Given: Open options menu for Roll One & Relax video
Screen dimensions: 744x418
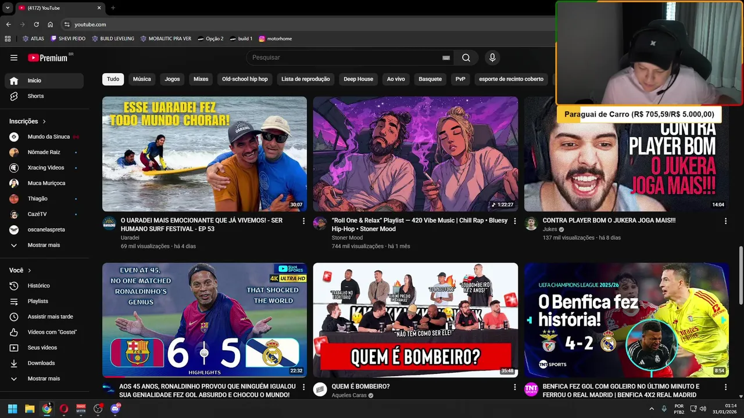Looking at the screenshot, I should point(514,221).
